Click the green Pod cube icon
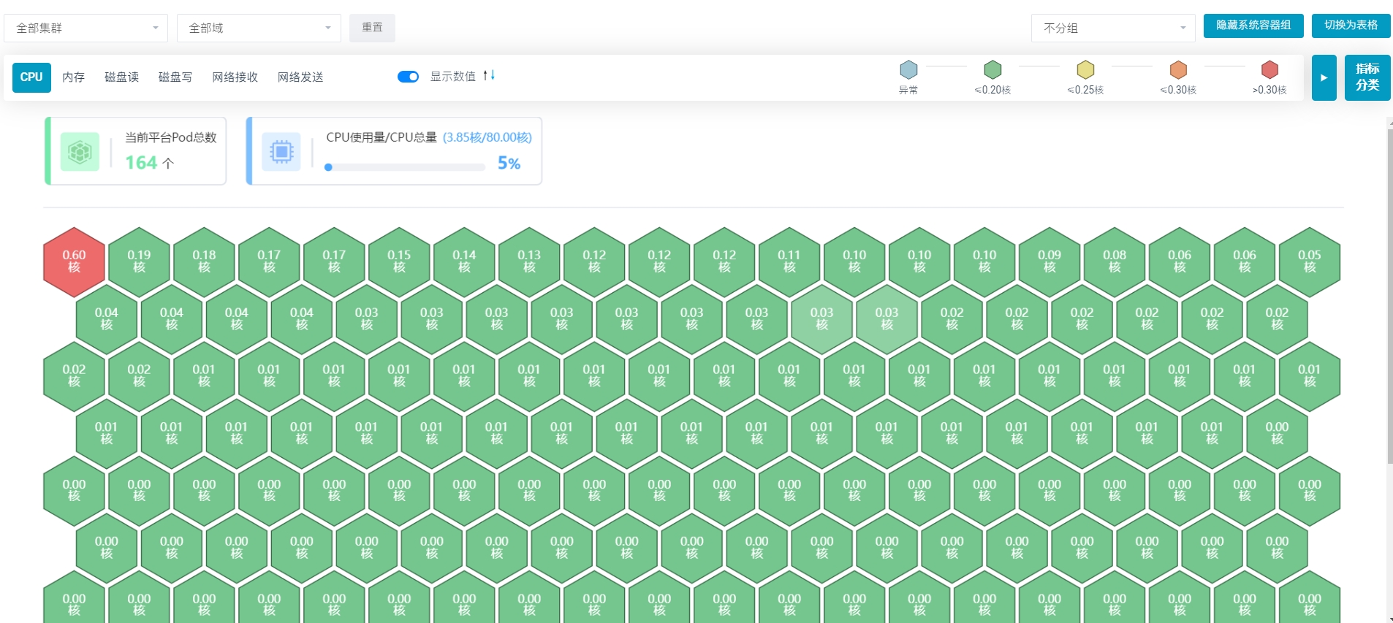The width and height of the screenshot is (1393, 623). coord(80,151)
